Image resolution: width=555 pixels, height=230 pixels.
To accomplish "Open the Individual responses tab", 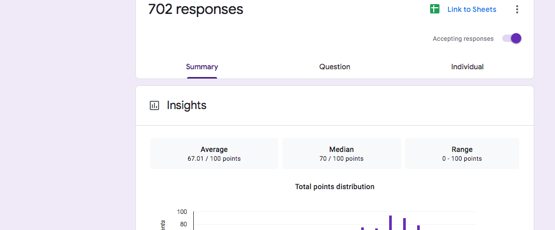I will click(467, 67).
